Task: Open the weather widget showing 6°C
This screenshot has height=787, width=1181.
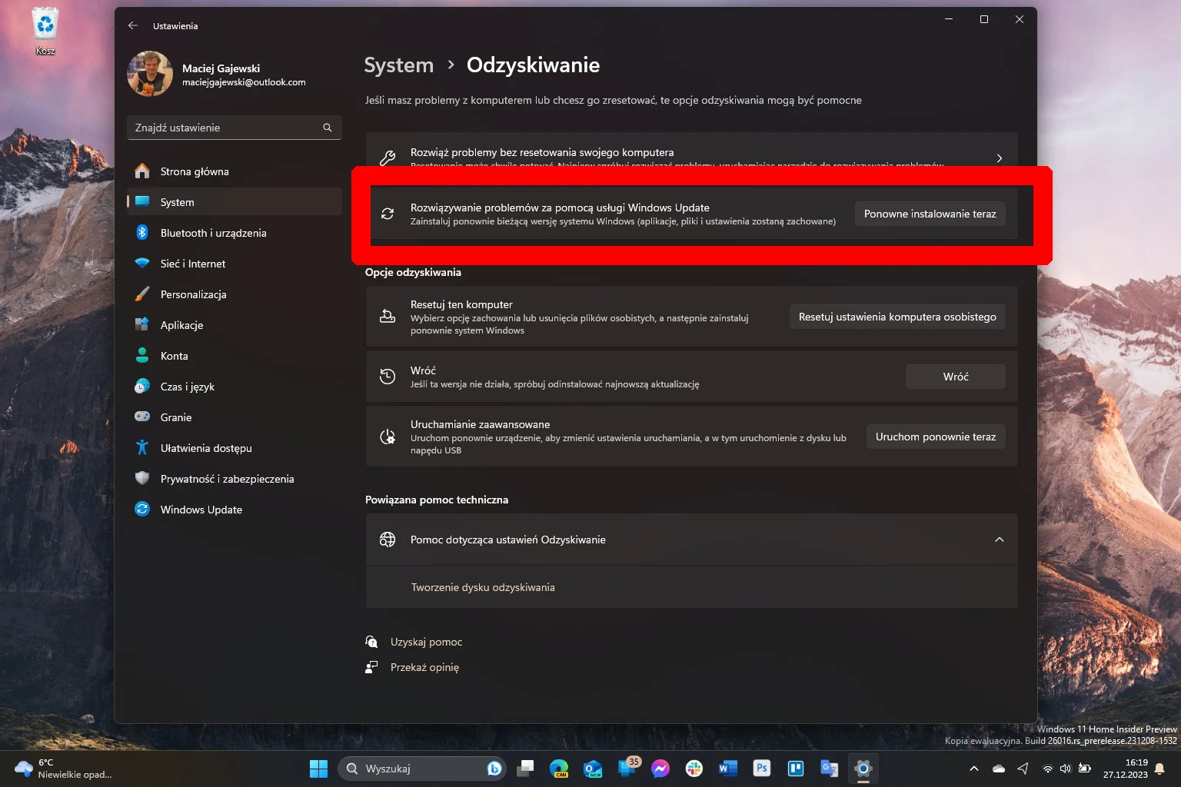Action: click(63, 769)
